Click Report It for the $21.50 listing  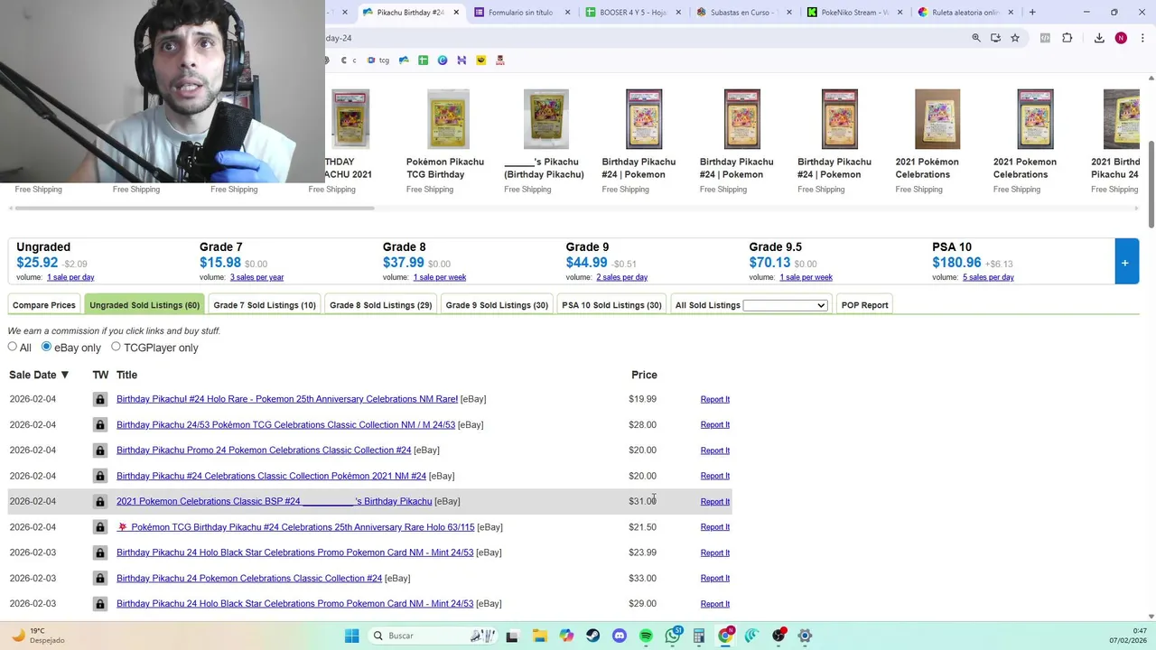pyautogui.click(x=714, y=527)
